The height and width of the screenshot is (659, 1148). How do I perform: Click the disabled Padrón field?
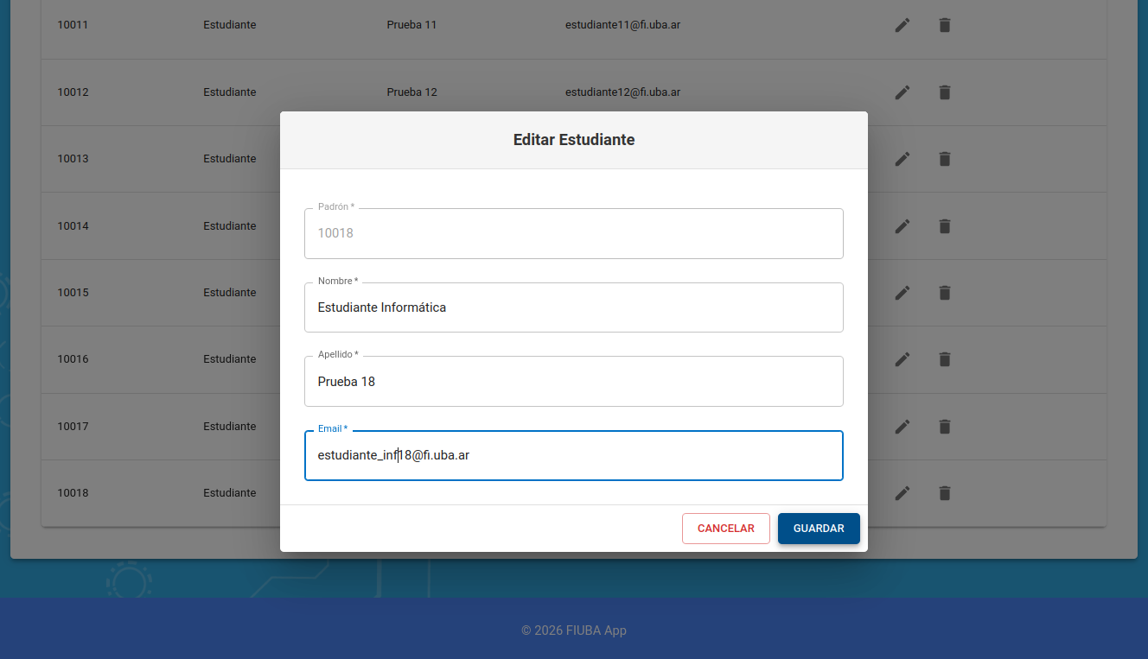(x=573, y=233)
